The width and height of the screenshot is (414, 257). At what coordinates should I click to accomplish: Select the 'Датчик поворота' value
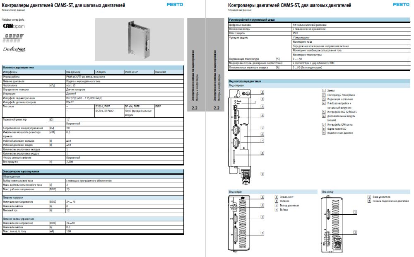[75, 90]
